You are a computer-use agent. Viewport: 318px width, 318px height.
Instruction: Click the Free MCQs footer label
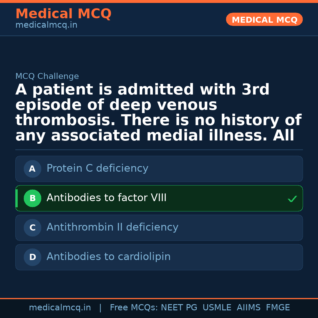click(x=134, y=308)
